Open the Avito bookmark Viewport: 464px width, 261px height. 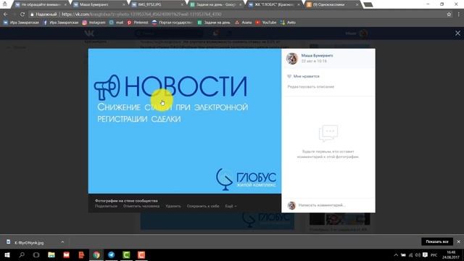288,22
